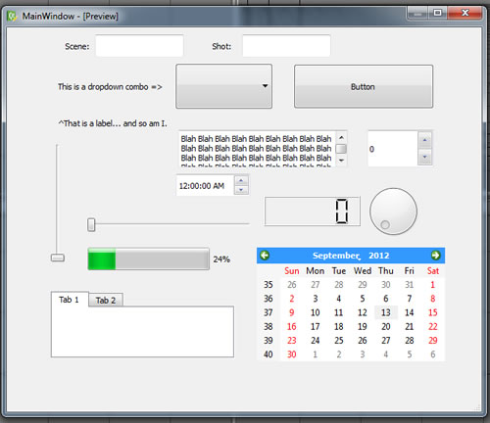Select September 24 in calendar
This screenshot has height=423, width=490.
tap(316, 341)
